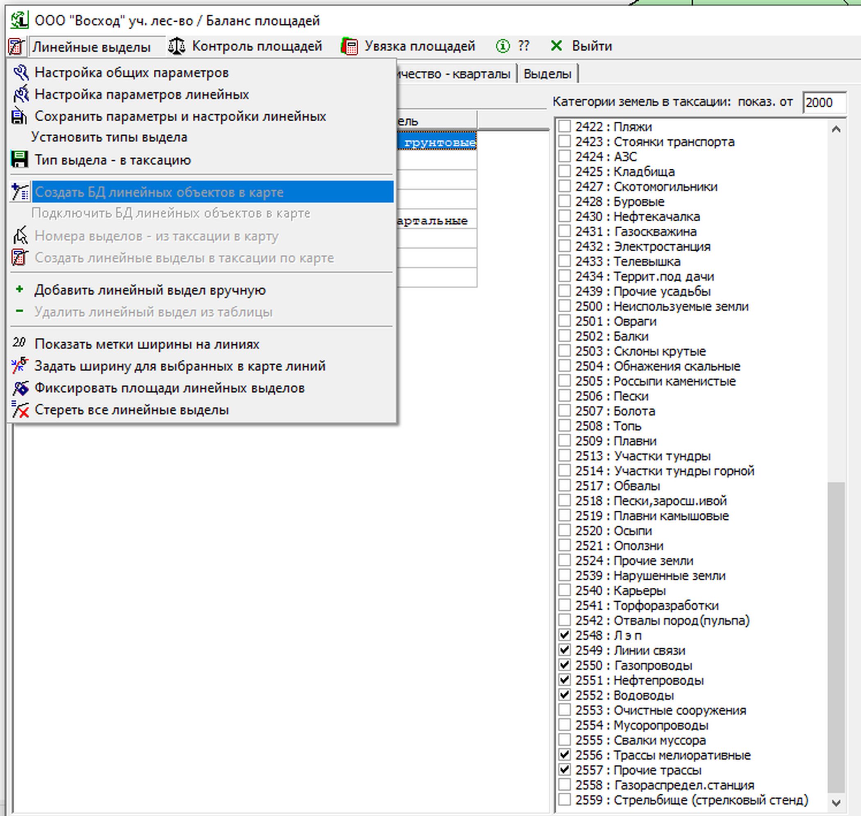Click the Линейные выделы toolbar icon
861x816 pixels.
16,46
